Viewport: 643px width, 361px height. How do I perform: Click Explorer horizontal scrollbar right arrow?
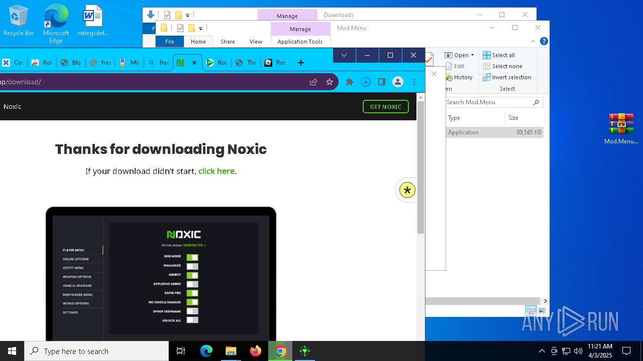(545, 301)
